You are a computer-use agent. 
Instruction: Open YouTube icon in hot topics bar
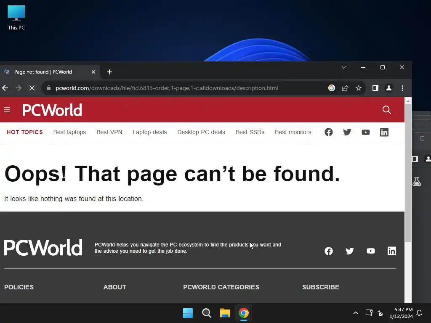[366, 132]
